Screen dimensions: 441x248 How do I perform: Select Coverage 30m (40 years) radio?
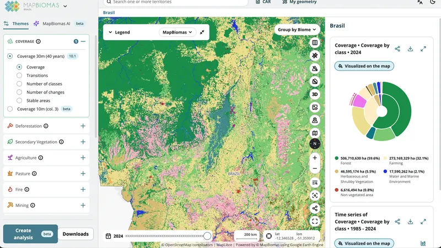[x=10, y=56]
